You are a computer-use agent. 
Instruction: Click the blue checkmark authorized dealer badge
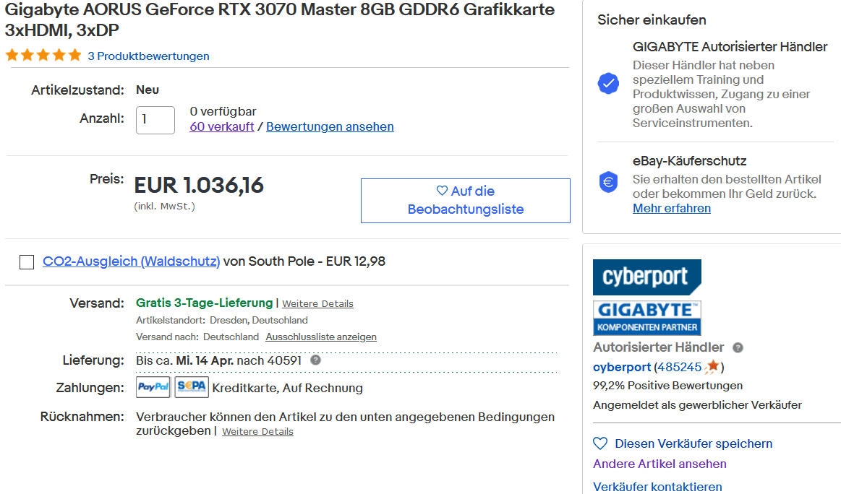pos(608,83)
